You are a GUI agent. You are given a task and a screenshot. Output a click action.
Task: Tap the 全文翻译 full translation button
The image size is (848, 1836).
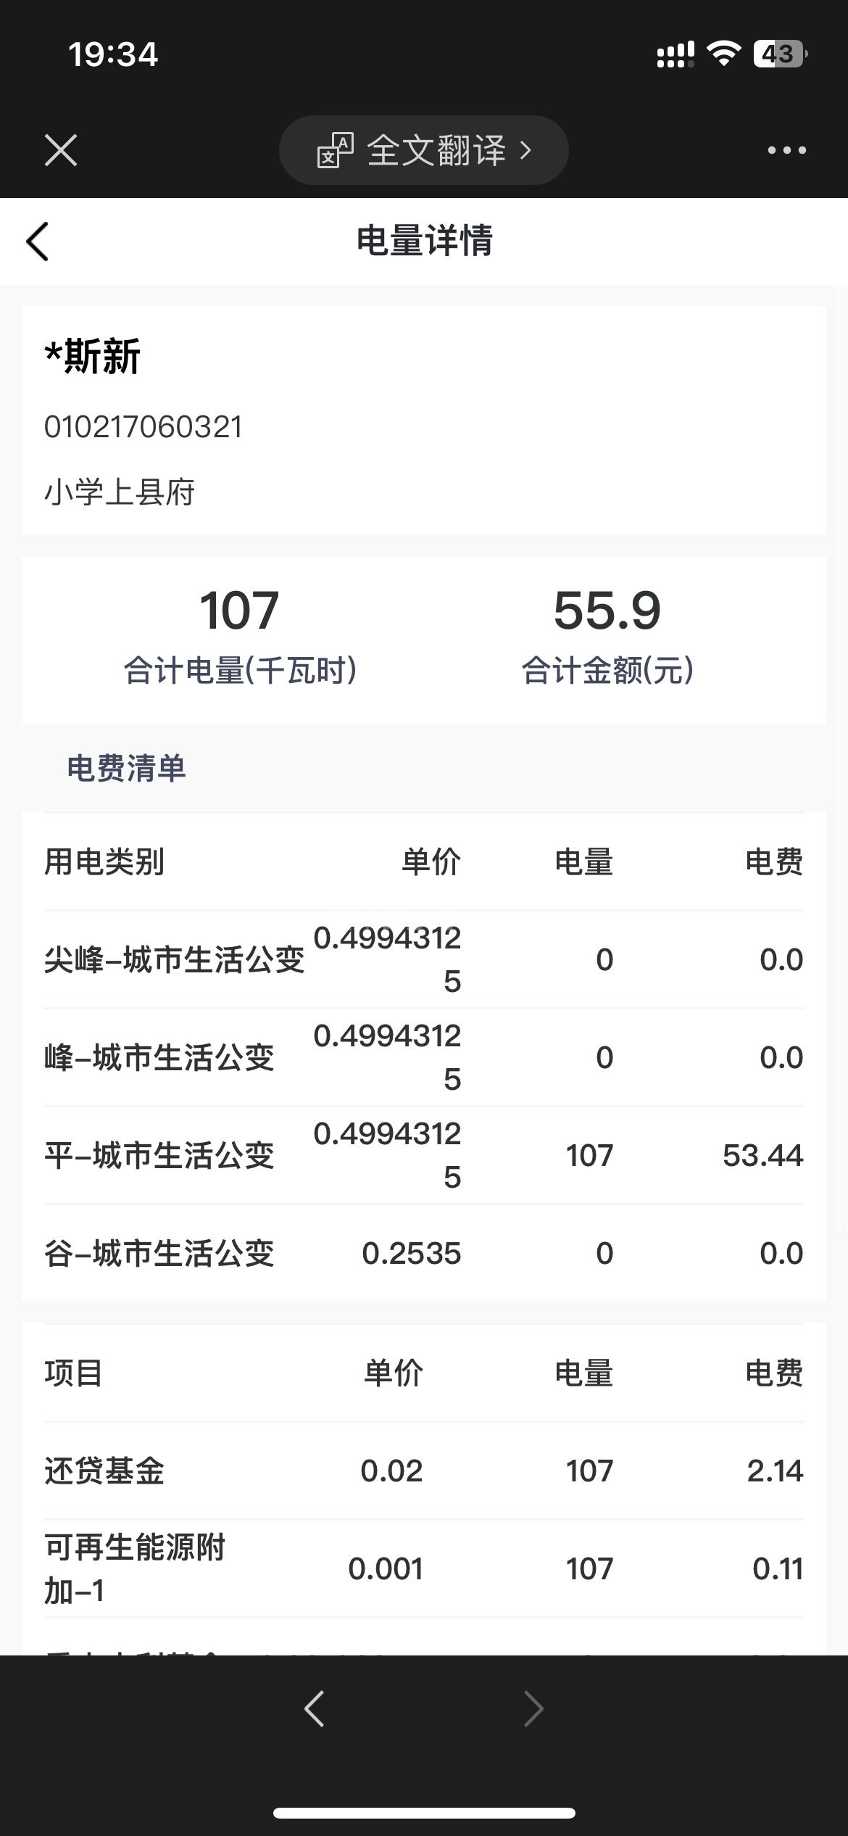(424, 150)
